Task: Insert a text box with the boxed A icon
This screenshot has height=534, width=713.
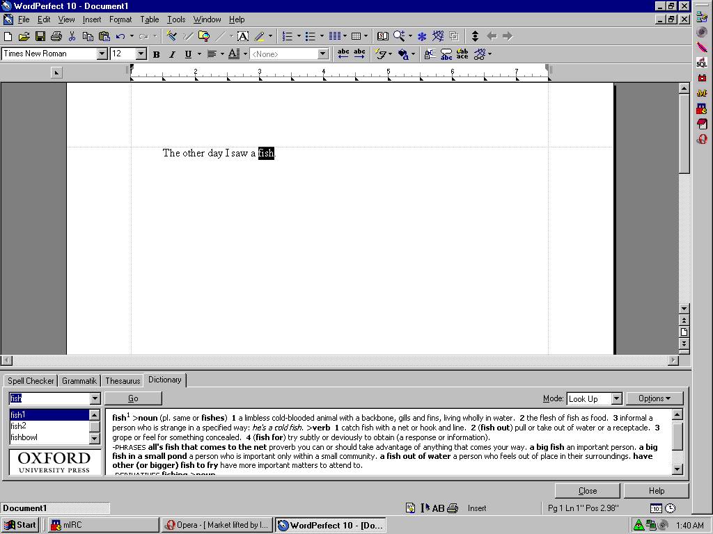Action: (243, 36)
